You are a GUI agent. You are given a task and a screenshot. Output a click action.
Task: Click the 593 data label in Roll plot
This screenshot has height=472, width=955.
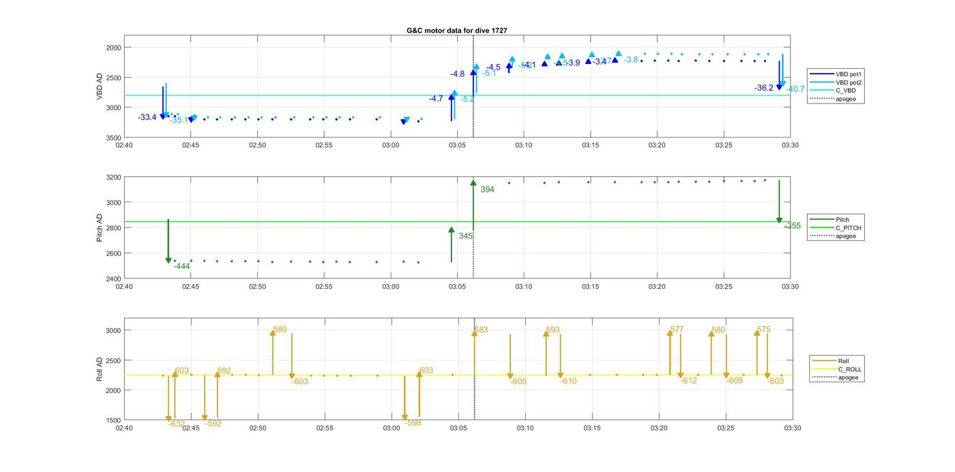click(x=553, y=330)
